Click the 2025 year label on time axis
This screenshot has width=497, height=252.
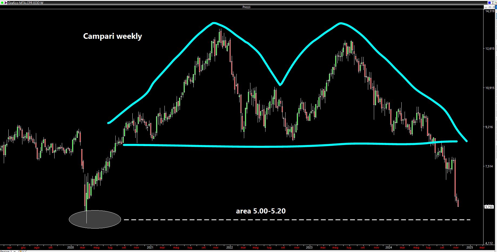(x=469, y=247)
